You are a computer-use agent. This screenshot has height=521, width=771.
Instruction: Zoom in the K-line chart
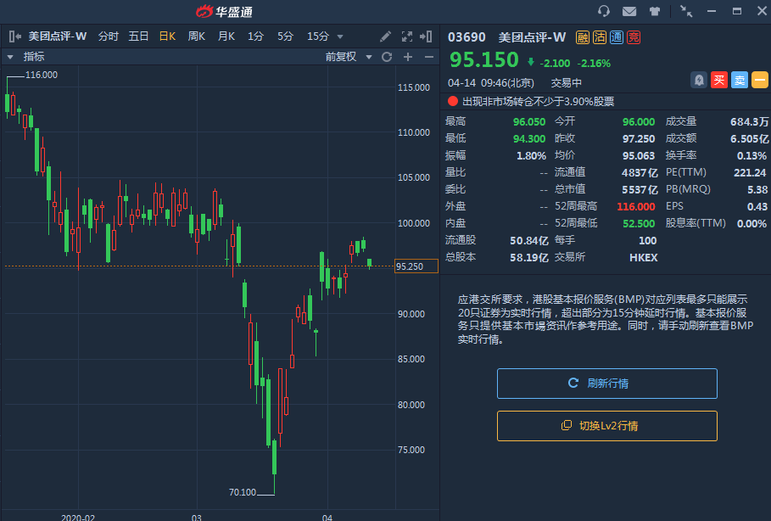tap(408, 57)
